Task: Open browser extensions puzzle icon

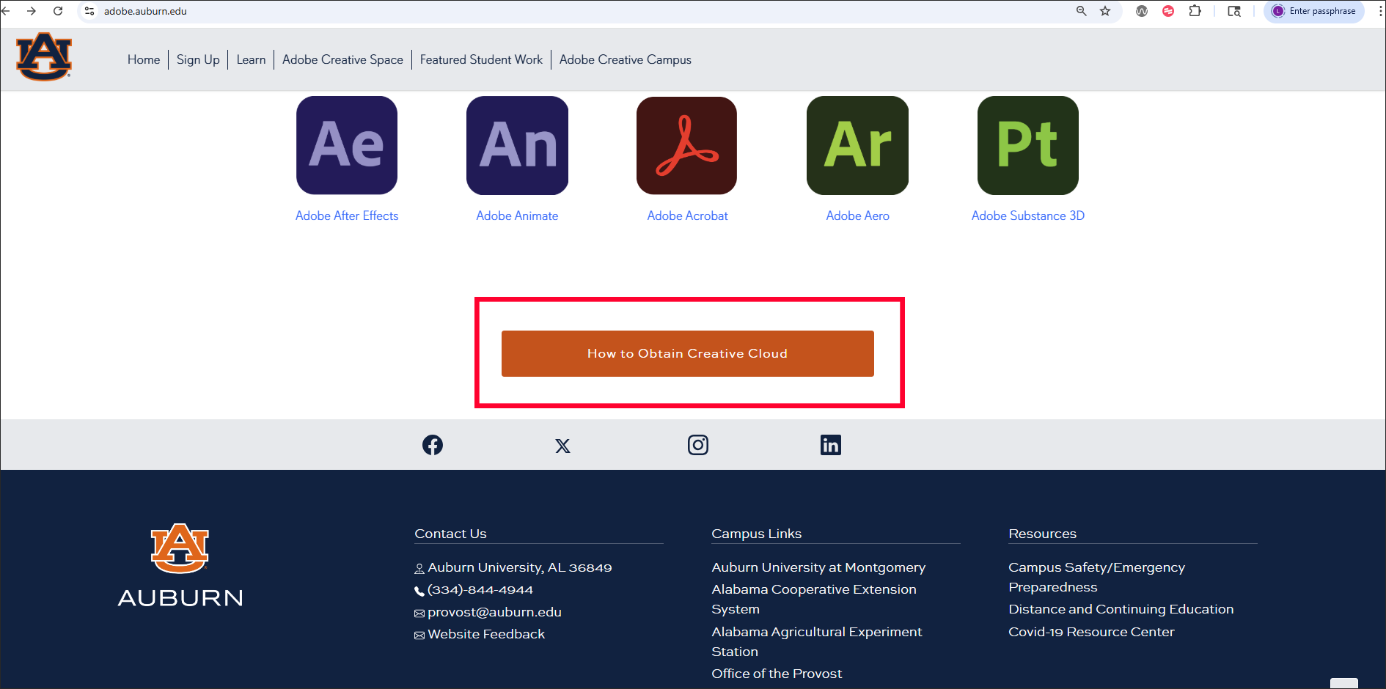Action: (1195, 11)
